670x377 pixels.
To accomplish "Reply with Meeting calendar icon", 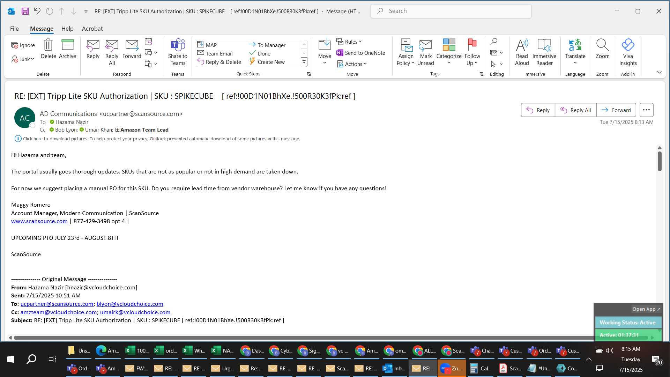I will (x=148, y=42).
